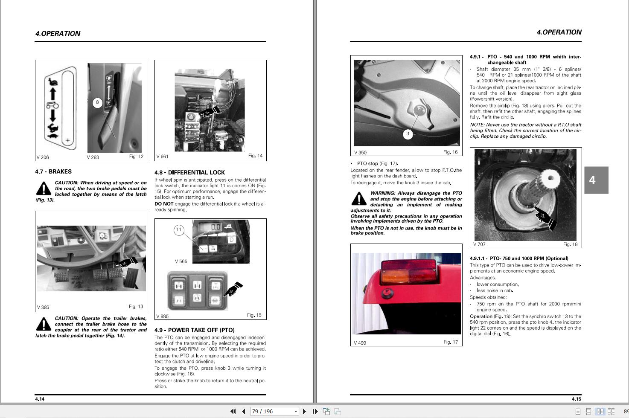Click the callout number 11 in Fig. 15
Image resolution: width=629 pixels, height=418 pixels.
point(179,230)
